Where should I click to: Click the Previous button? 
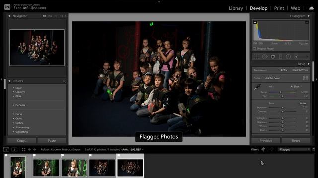[x=266, y=141]
